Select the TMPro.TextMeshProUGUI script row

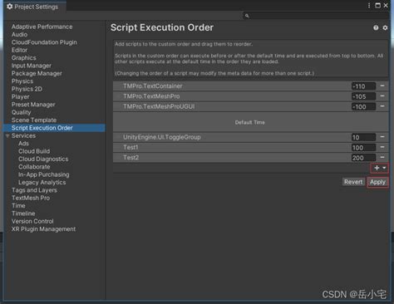click(x=251, y=106)
